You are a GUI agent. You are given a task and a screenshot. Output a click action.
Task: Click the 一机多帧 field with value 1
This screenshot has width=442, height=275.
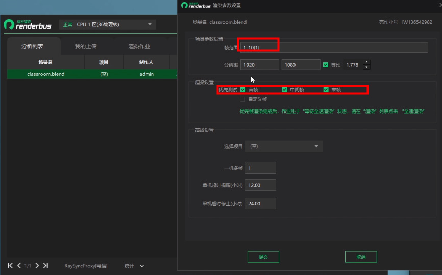click(x=260, y=168)
